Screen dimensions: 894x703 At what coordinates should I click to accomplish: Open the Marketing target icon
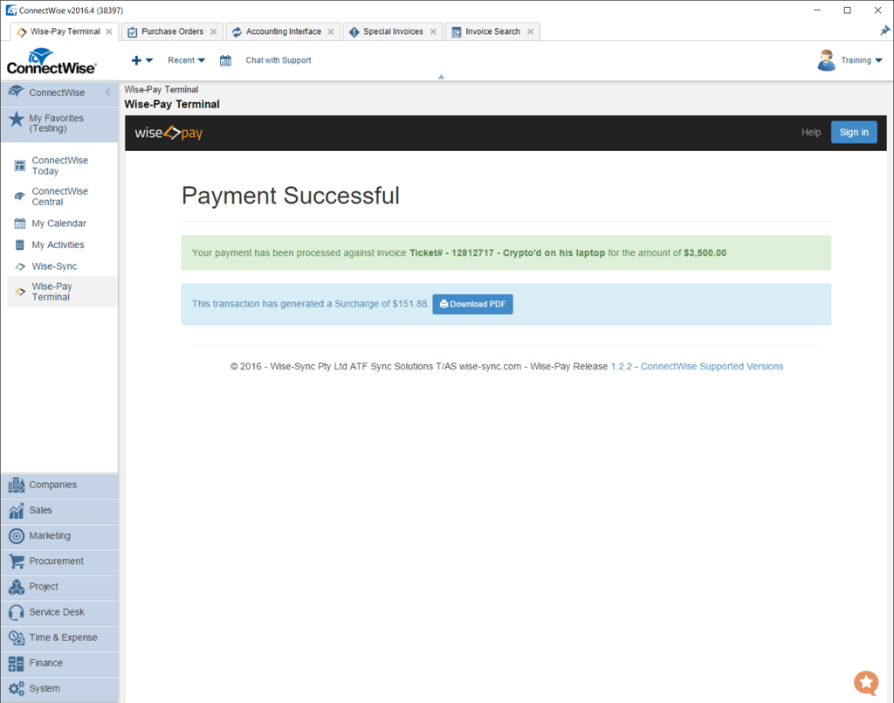tap(17, 536)
